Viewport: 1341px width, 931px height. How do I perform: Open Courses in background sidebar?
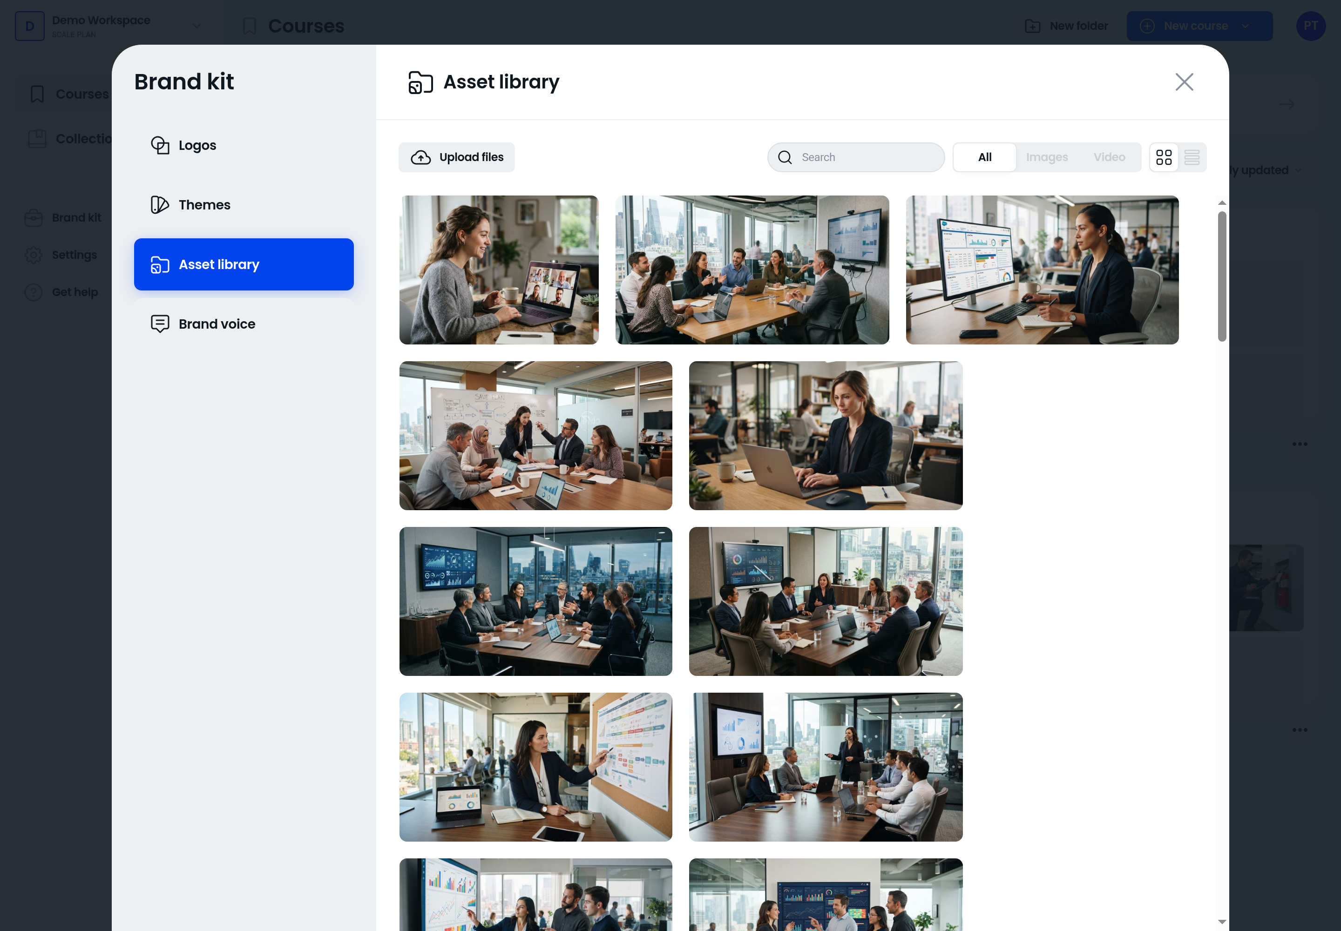(68, 94)
